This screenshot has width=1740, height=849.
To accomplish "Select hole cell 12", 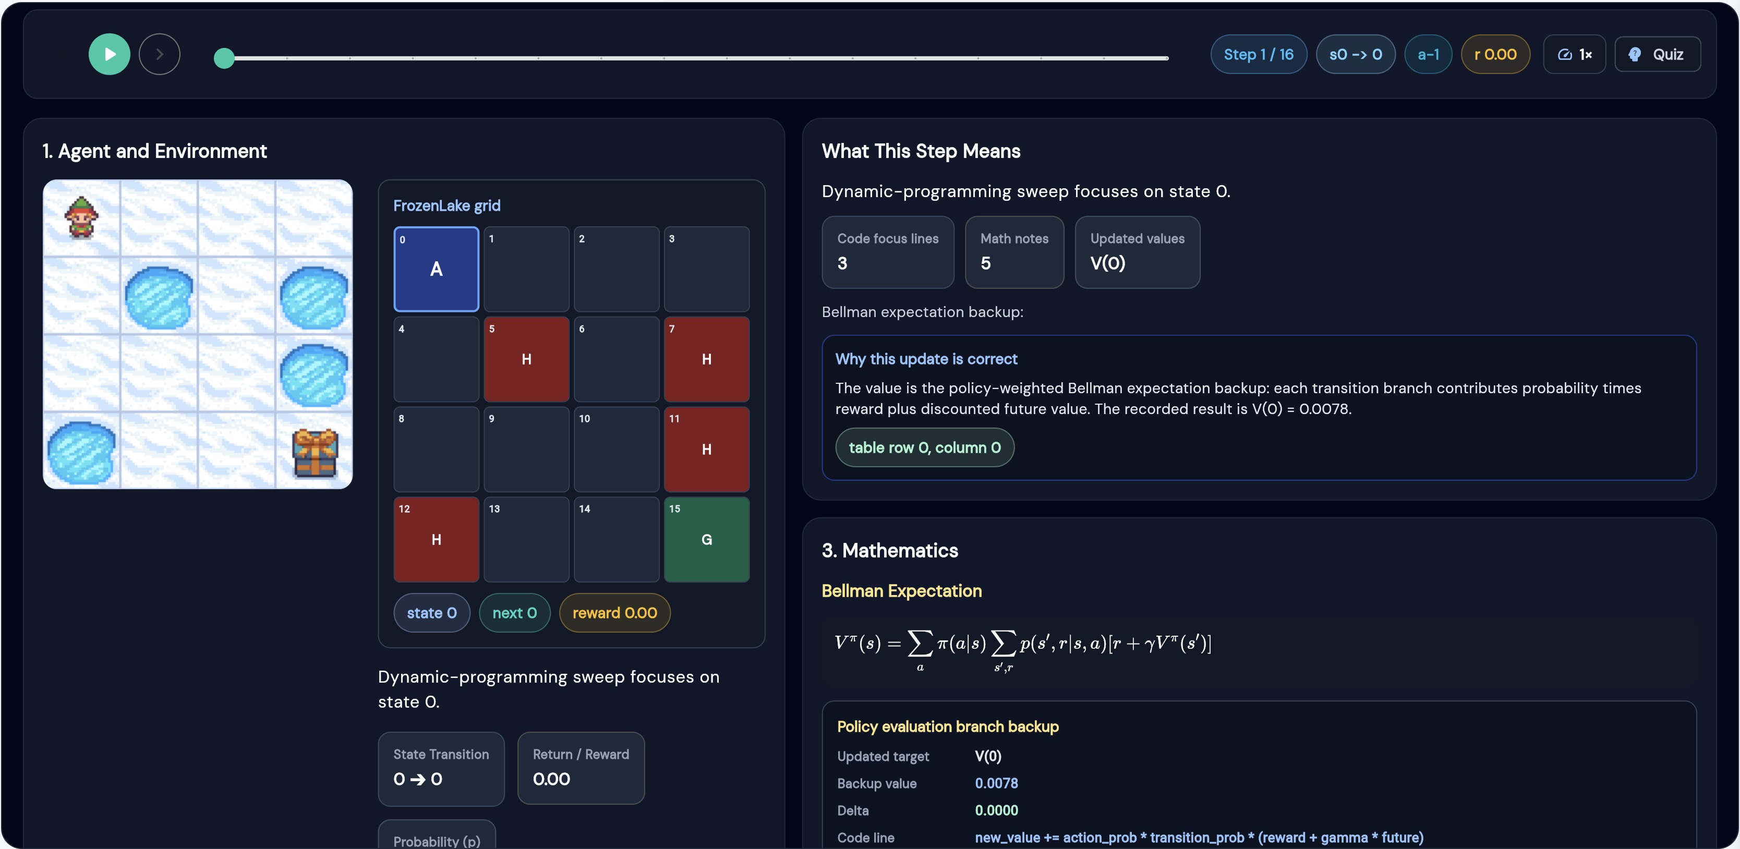I will [x=437, y=540].
